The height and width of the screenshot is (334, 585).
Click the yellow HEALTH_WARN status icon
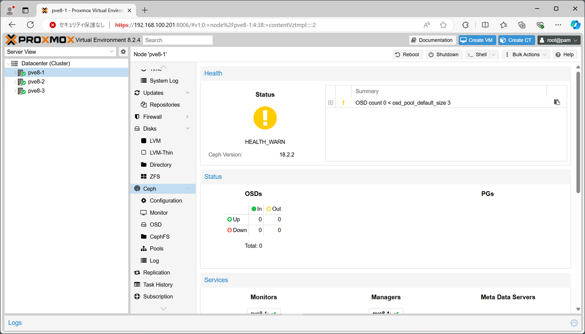pyautogui.click(x=265, y=118)
